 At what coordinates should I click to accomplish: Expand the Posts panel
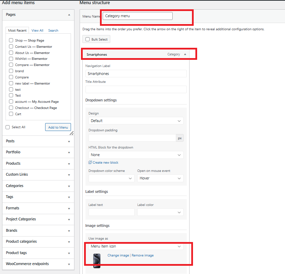(x=38, y=141)
